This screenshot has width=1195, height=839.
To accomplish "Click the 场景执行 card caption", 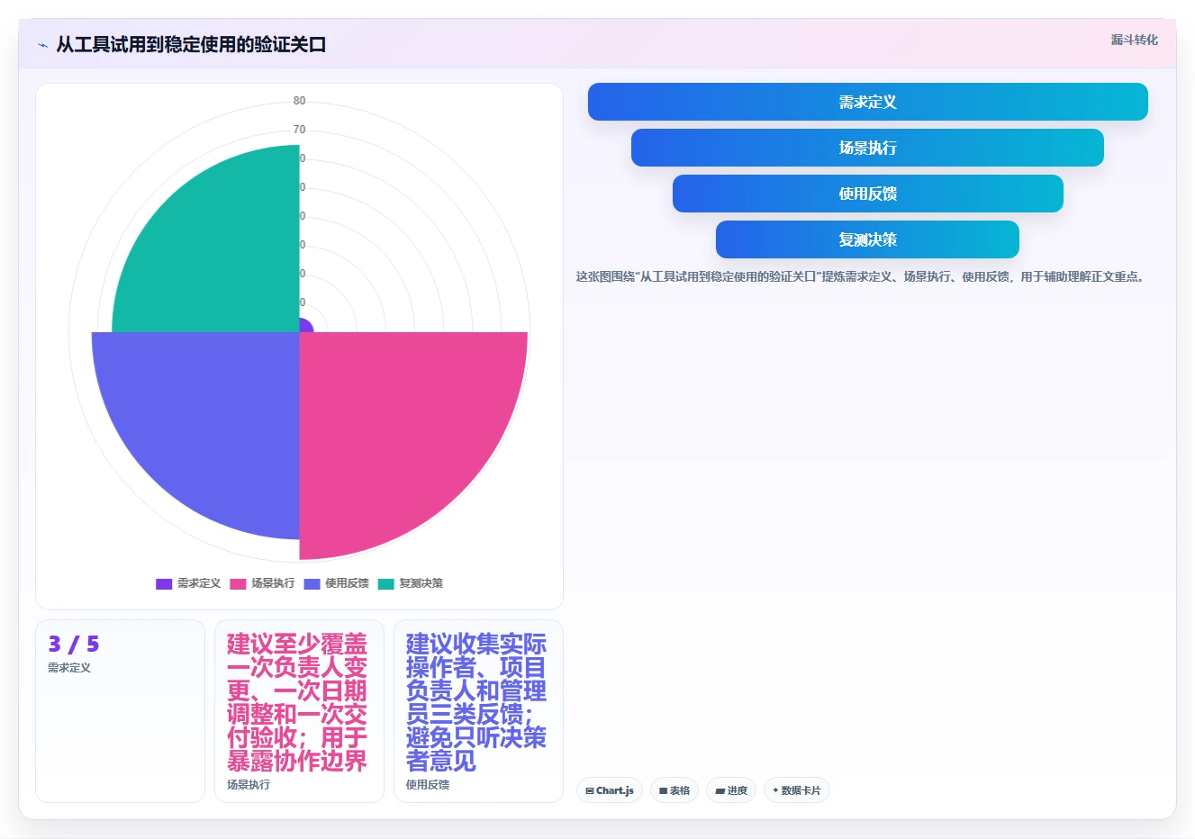I will click(249, 785).
